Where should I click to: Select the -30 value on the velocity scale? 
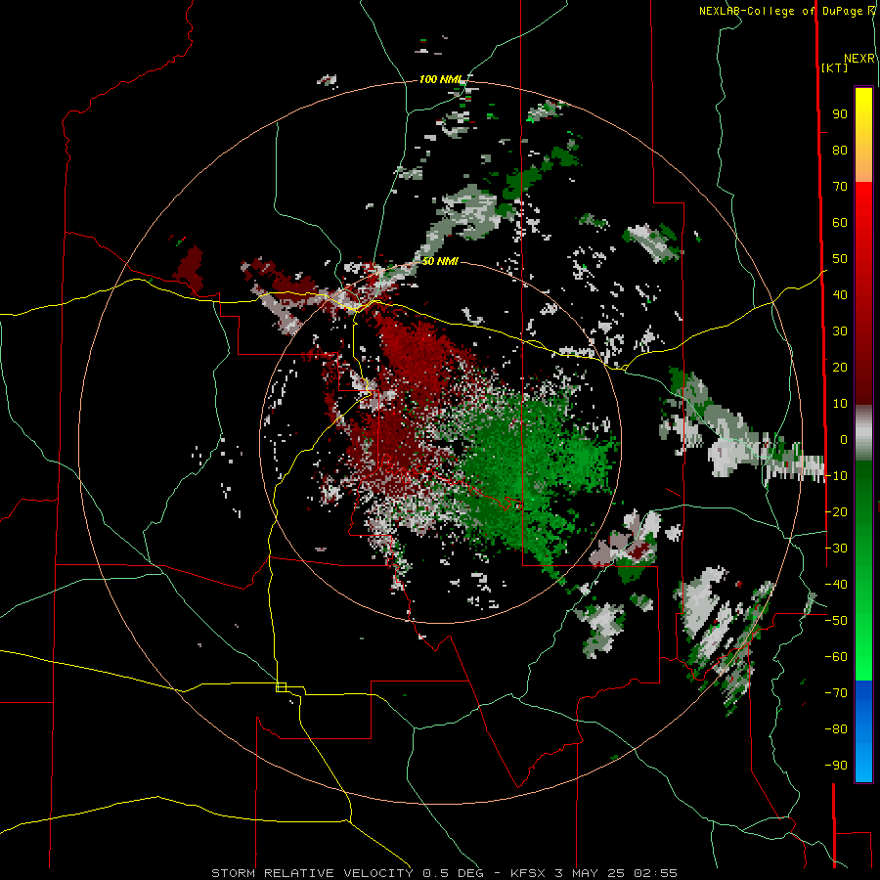(x=836, y=549)
